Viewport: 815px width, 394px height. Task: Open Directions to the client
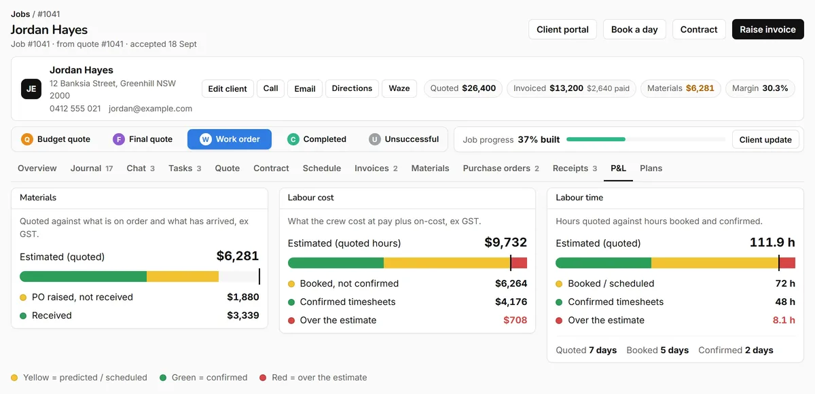click(352, 88)
